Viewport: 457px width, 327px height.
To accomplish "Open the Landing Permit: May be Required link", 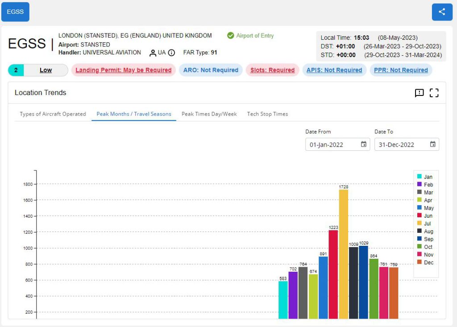I will point(123,70).
